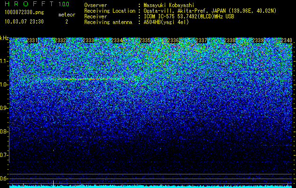
Task: Click the 2338 time marker
Action: pyautogui.click(x=230, y=40)
